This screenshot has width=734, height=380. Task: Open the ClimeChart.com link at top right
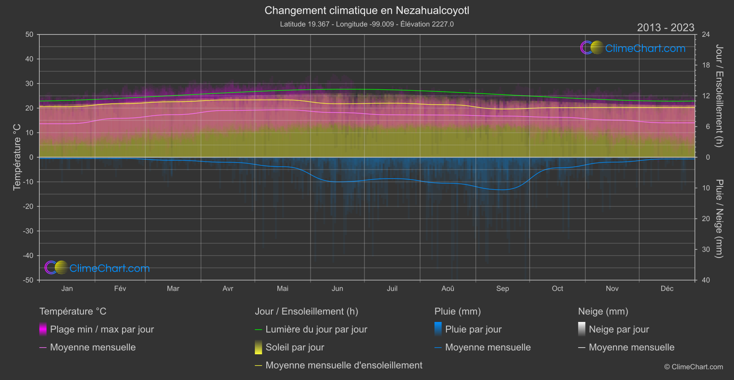coord(645,48)
